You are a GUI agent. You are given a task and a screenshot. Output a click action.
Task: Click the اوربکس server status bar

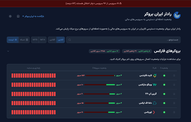tap(99, 112)
